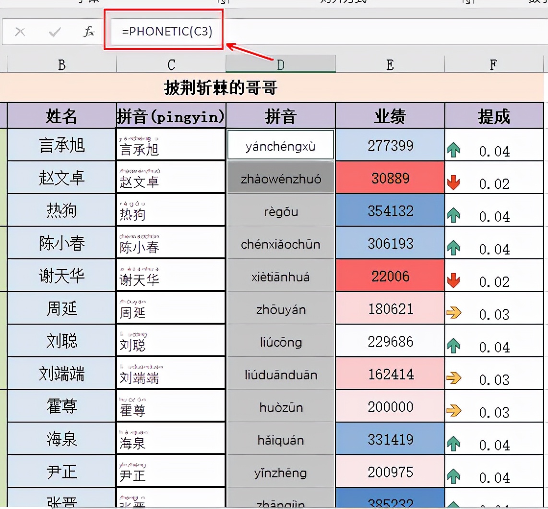Select the 姓名 header cell
The height and width of the screenshot is (509, 548).
[61, 116]
